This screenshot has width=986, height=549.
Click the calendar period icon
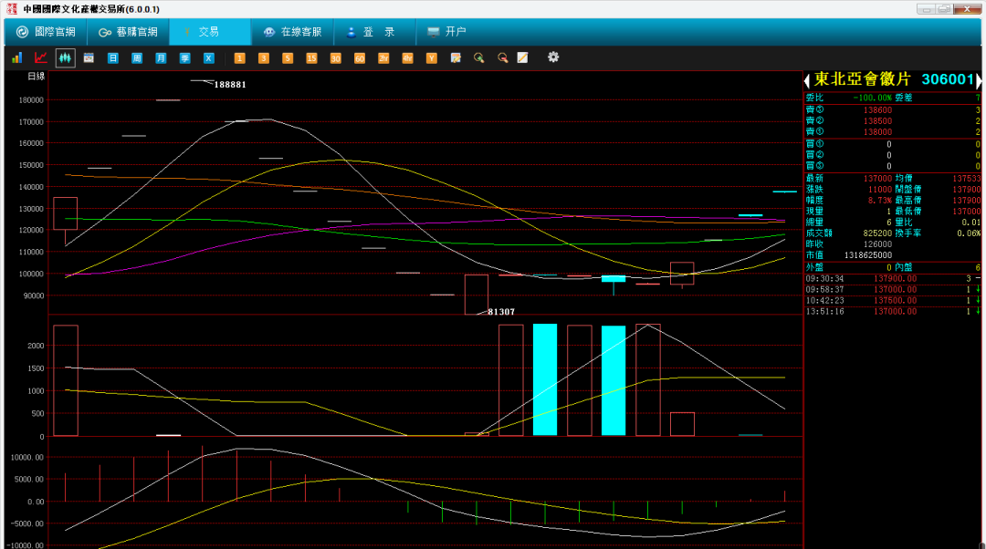tap(89, 57)
